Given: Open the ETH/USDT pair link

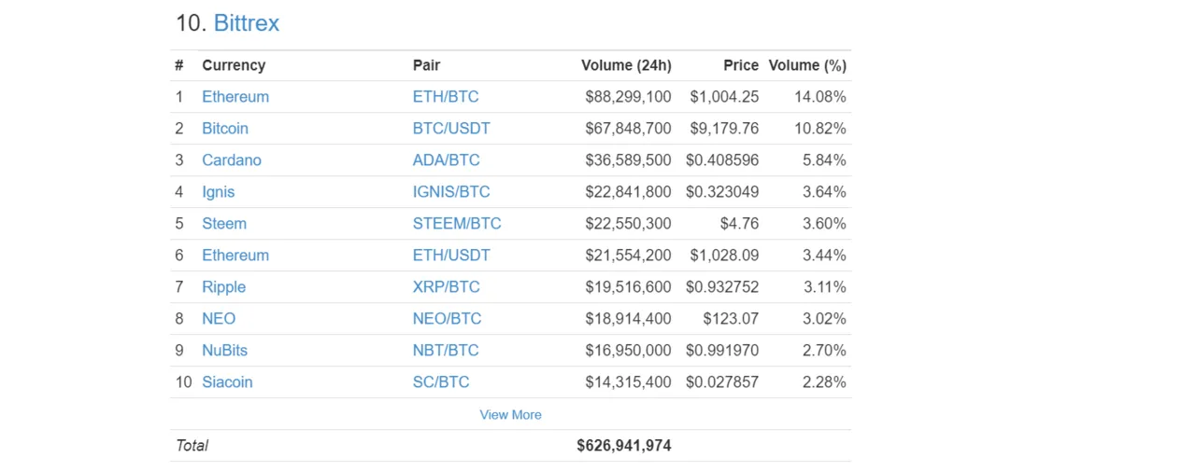Looking at the screenshot, I should tap(451, 256).
